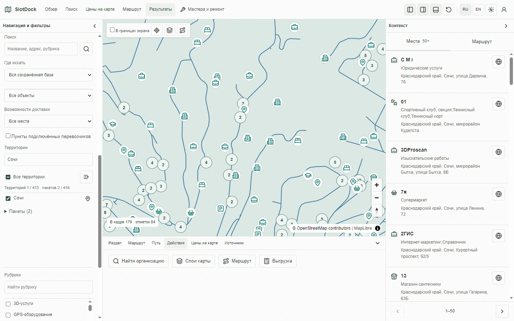Open route tool in map toolbar
Screen dimensions: 514x321
[182, 30]
